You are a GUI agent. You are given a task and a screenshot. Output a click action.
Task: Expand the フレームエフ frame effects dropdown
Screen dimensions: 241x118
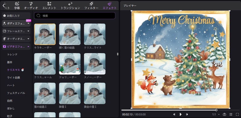28,31
